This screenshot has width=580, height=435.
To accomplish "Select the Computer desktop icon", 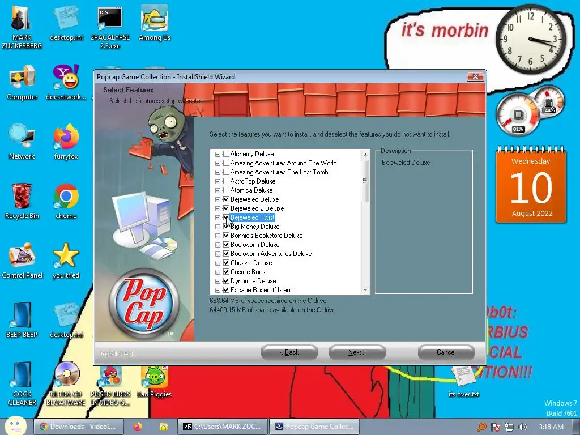I will pyautogui.click(x=22, y=83).
